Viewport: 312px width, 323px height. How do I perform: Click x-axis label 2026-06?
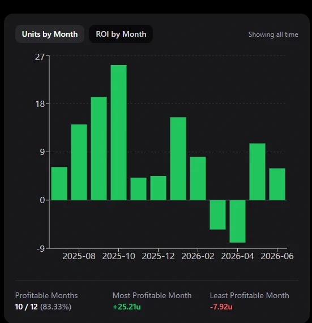point(277,256)
